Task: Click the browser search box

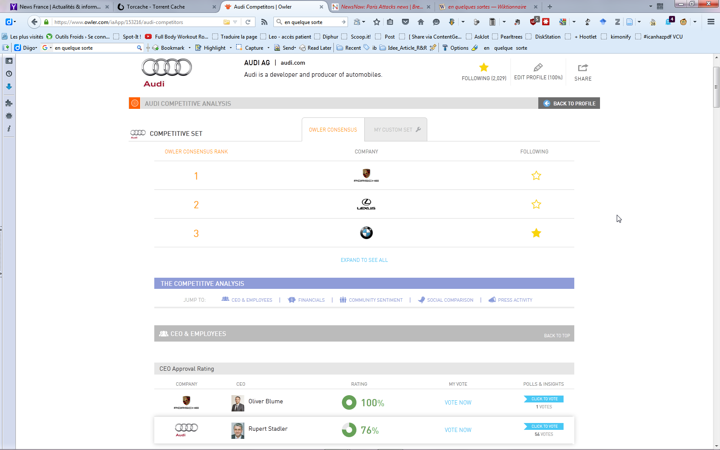Action: coord(311,22)
